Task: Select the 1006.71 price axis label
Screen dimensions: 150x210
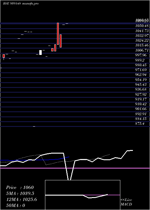Action: tap(142, 50)
